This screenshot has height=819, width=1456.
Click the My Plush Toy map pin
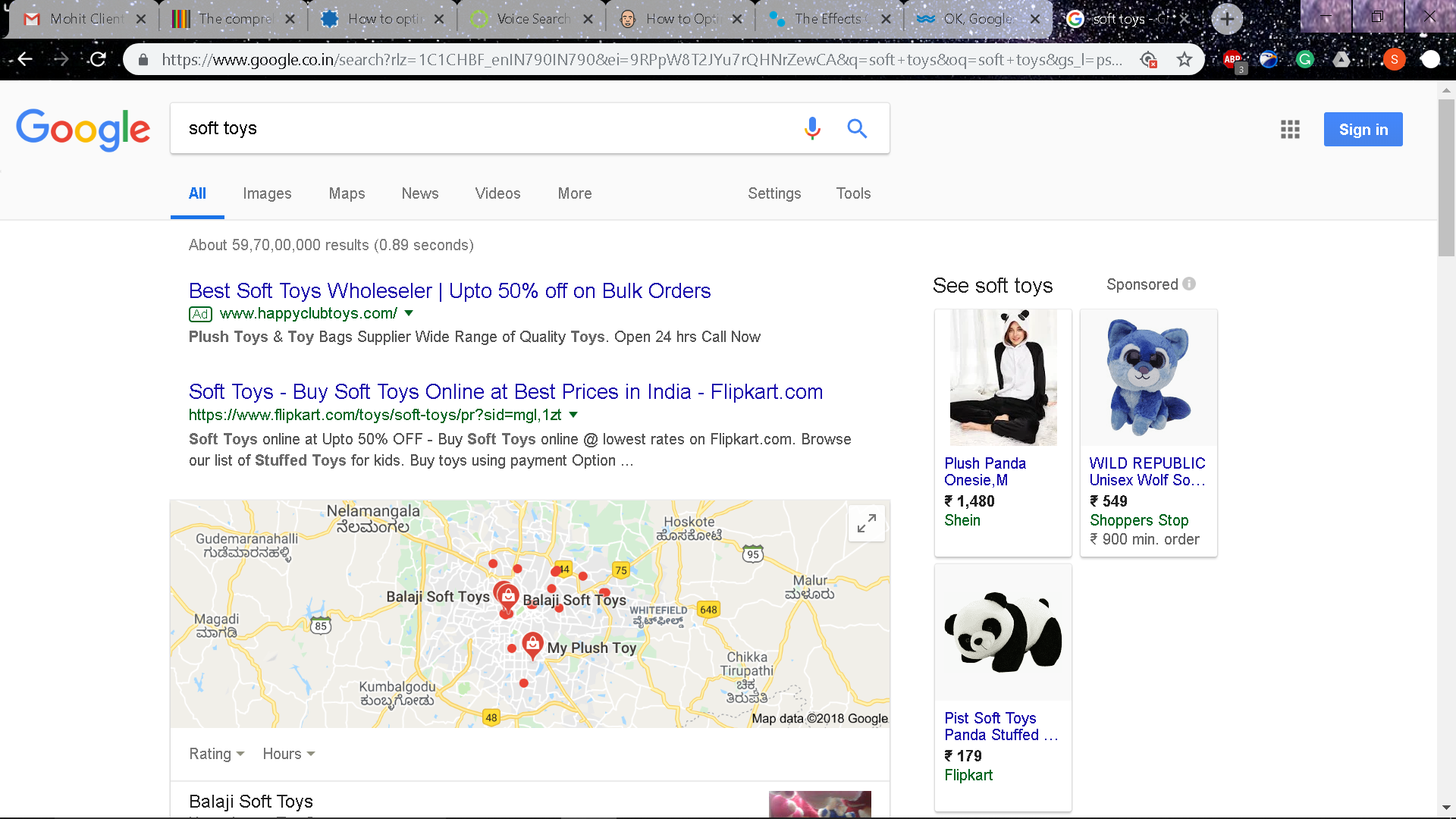[533, 645]
